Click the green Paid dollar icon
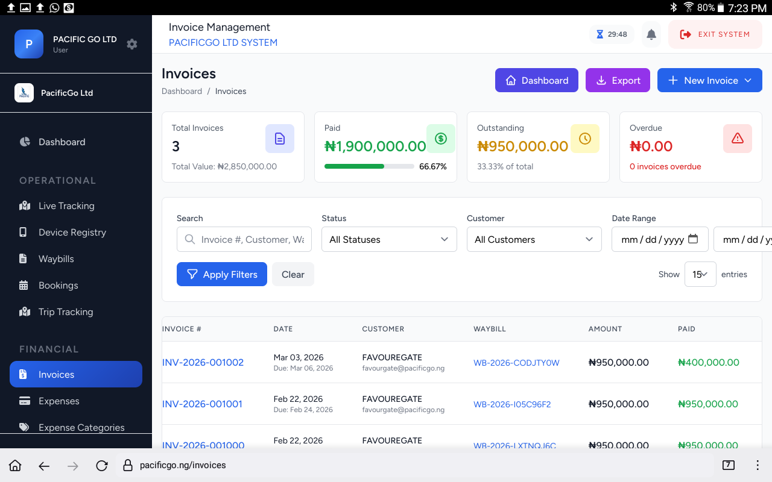 [441, 139]
